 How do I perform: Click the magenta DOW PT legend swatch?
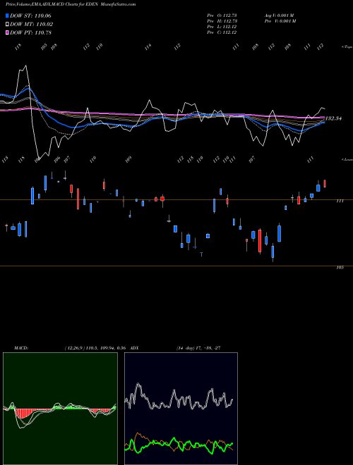[7, 32]
